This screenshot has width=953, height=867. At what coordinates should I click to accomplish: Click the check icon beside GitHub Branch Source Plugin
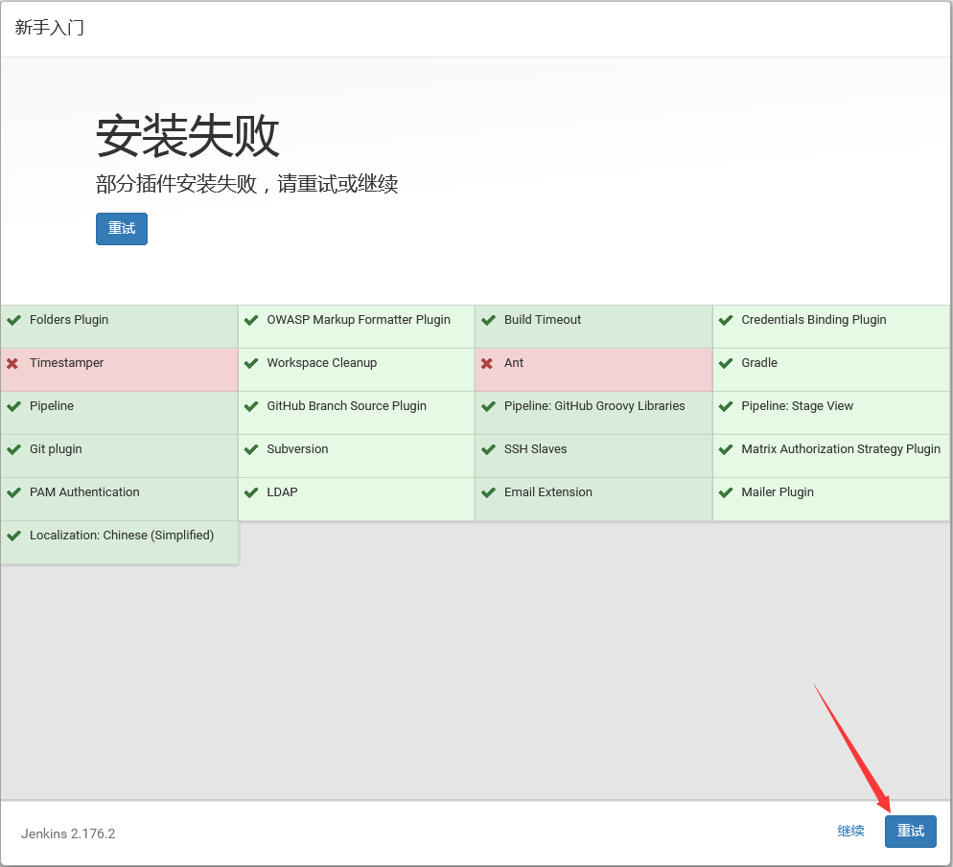tap(251, 406)
